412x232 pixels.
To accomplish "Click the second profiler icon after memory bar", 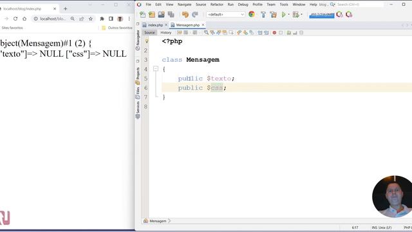I will point(349,14).
